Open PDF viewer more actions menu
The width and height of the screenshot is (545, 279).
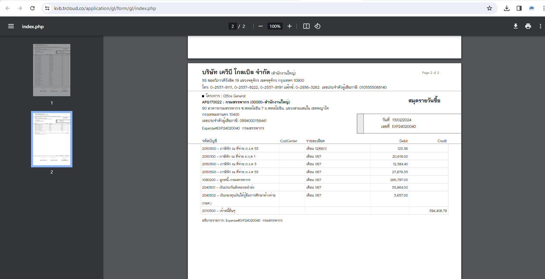[540, 26]
